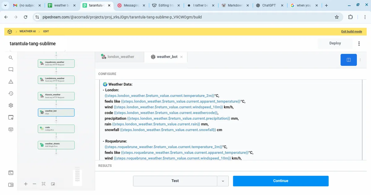This screenshot has height=195, width=371.
Task: Open workflow settings gear icon
Action: 11,106
